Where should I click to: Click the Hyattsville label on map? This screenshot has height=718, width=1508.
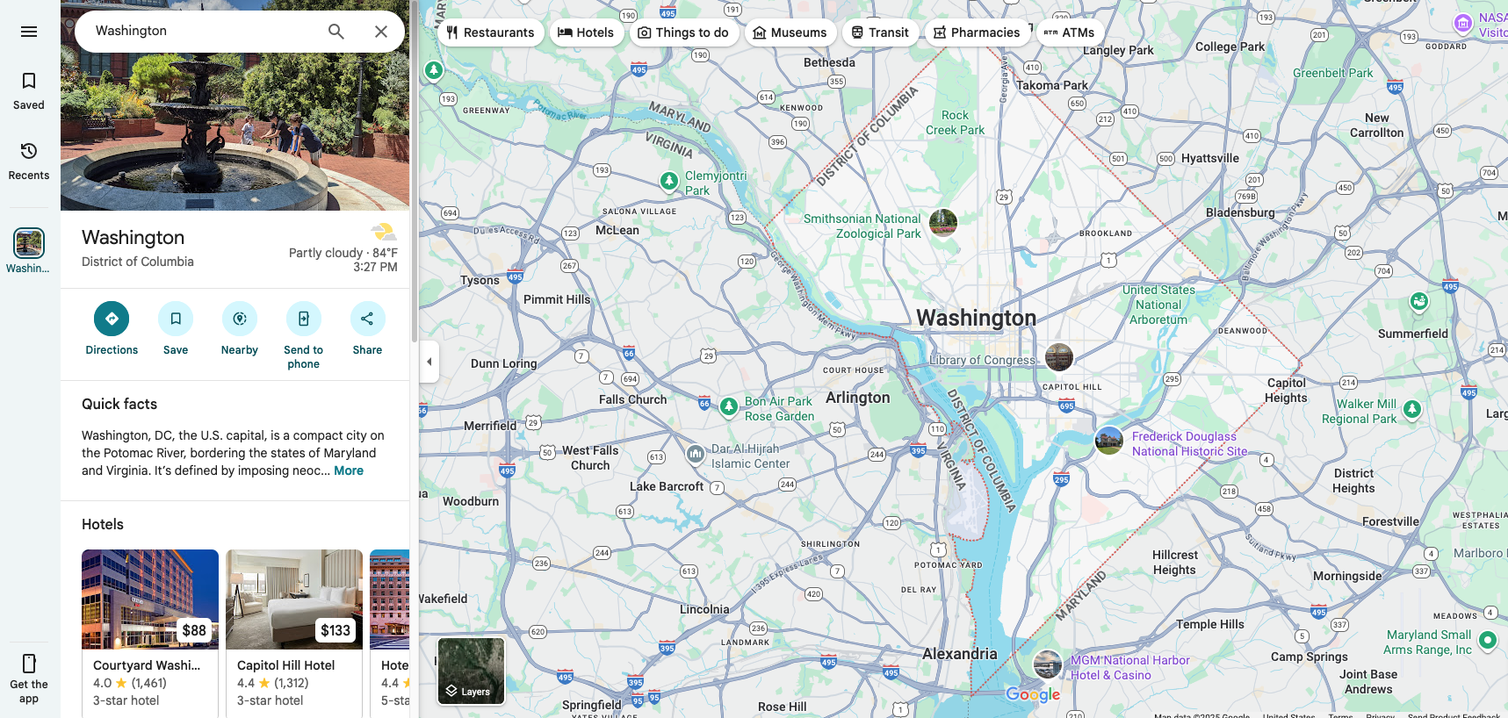pyautogui.click(x=1210, y=158)
